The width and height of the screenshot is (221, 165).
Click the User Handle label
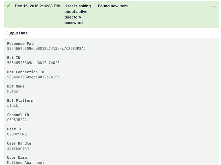[x=19, y=144]
